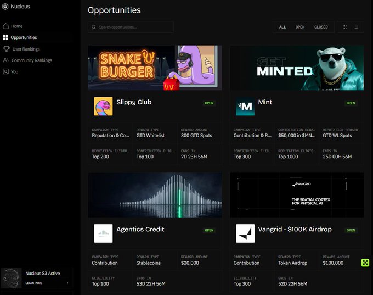Click 'Reputation & Co...' campaign type
The width and height of the screenshot is (373, 295).
pyautogui.click(x=111, y=136)
